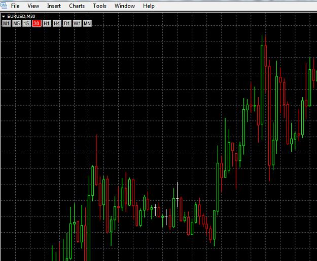317x261 pixels.
Task: Switch to the M1 timeframe
Action: pyautogui.click(x=6, y=24)
